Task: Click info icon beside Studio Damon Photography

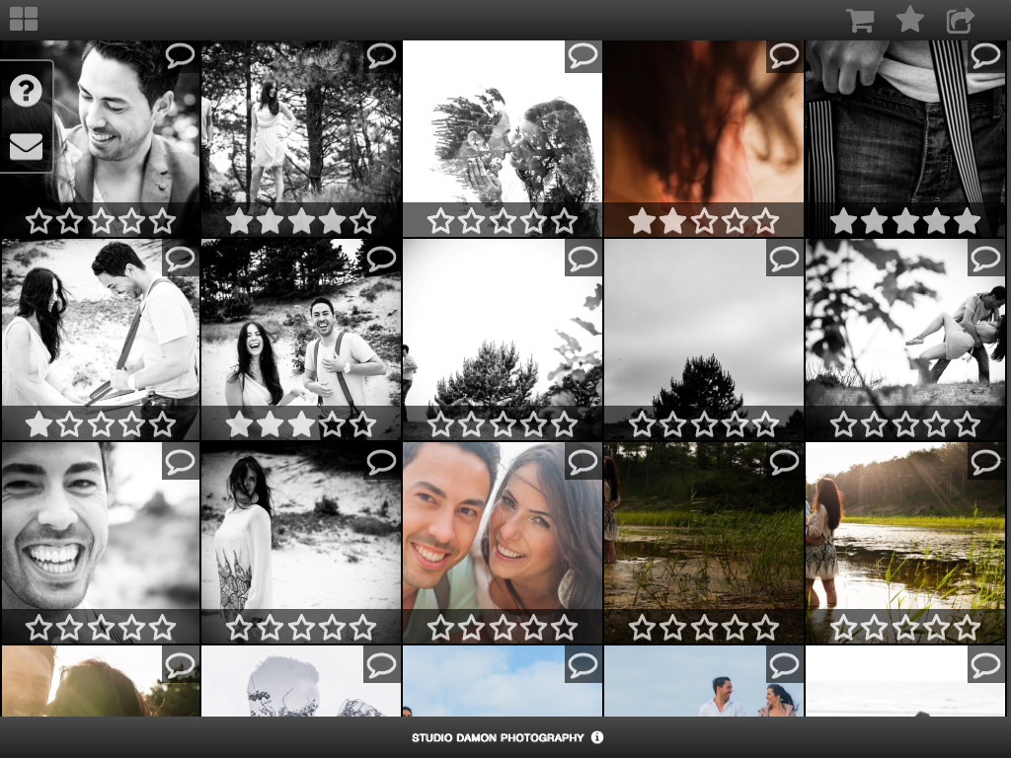Action: [x=597, y=736]
